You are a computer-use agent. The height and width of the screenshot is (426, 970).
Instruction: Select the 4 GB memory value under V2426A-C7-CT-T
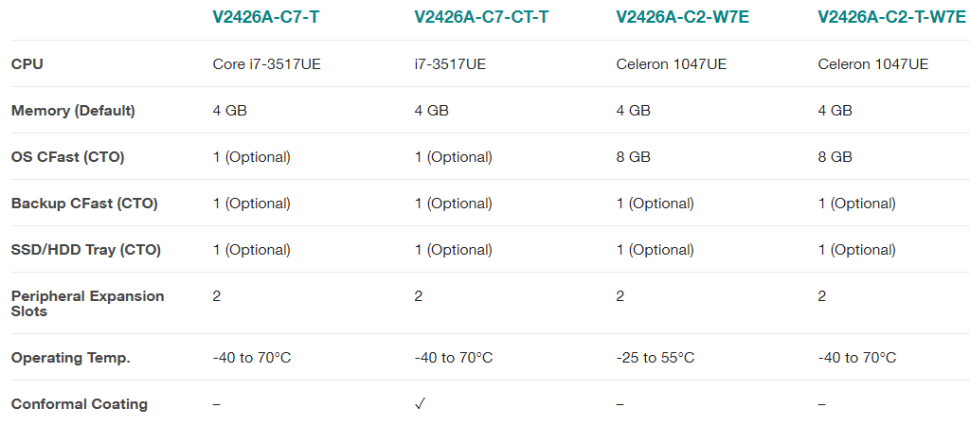coord(431,111)
